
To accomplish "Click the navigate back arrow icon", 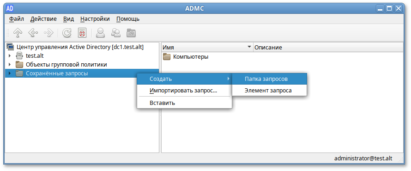I will pos(33,32).
